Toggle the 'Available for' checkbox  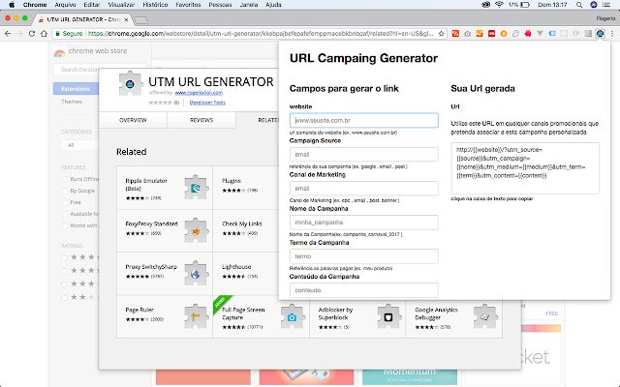tap(65, 214)
